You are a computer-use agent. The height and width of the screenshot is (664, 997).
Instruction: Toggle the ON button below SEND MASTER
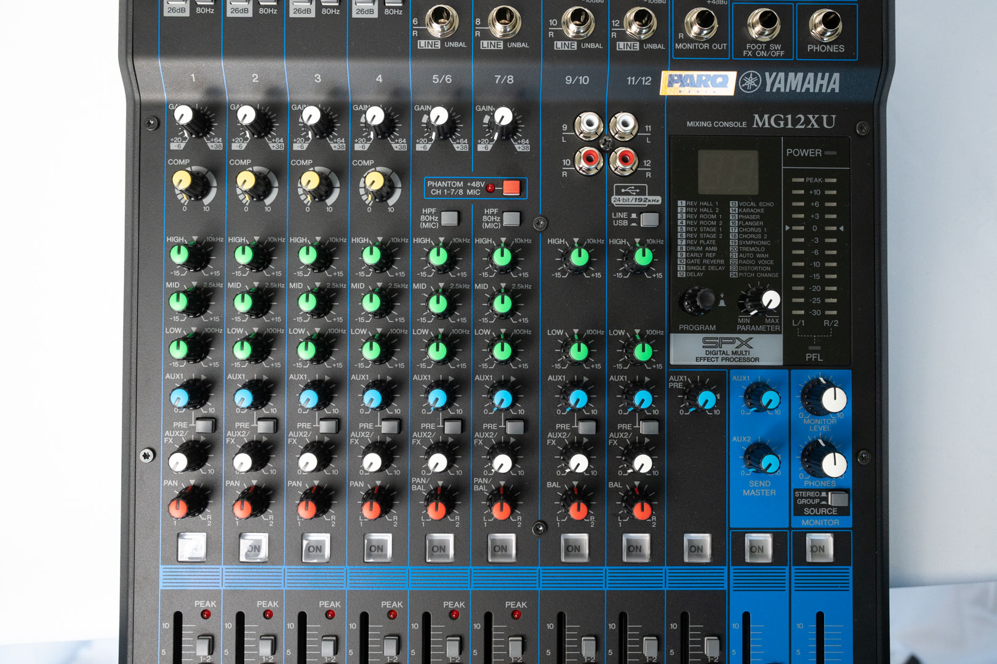point(758,548)
